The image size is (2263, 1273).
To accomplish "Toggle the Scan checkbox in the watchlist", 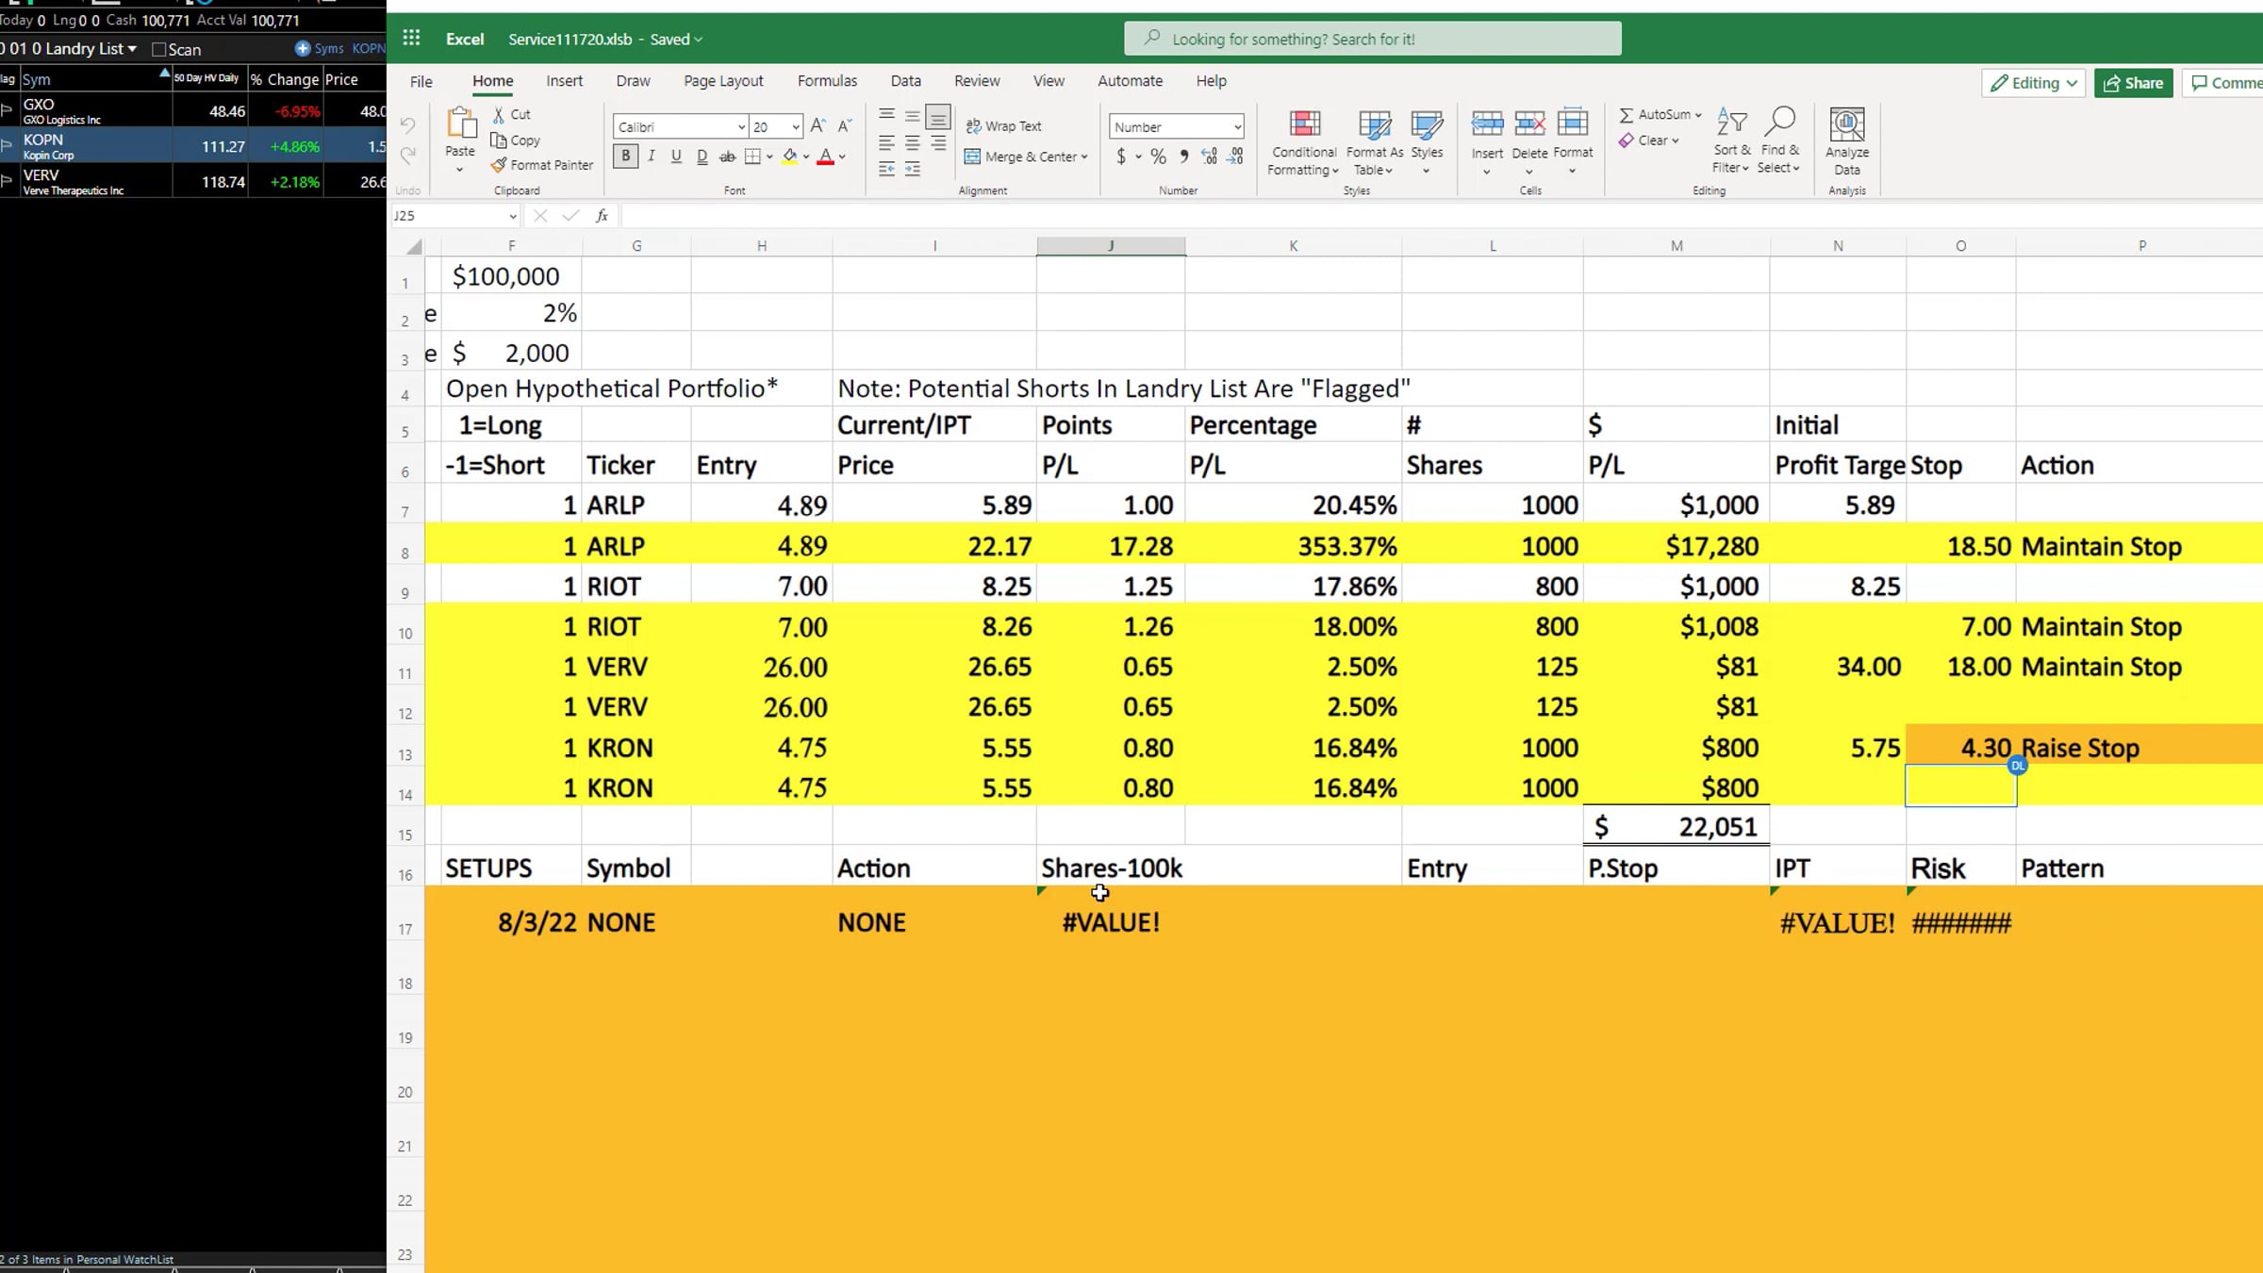I will click(158, 49).
